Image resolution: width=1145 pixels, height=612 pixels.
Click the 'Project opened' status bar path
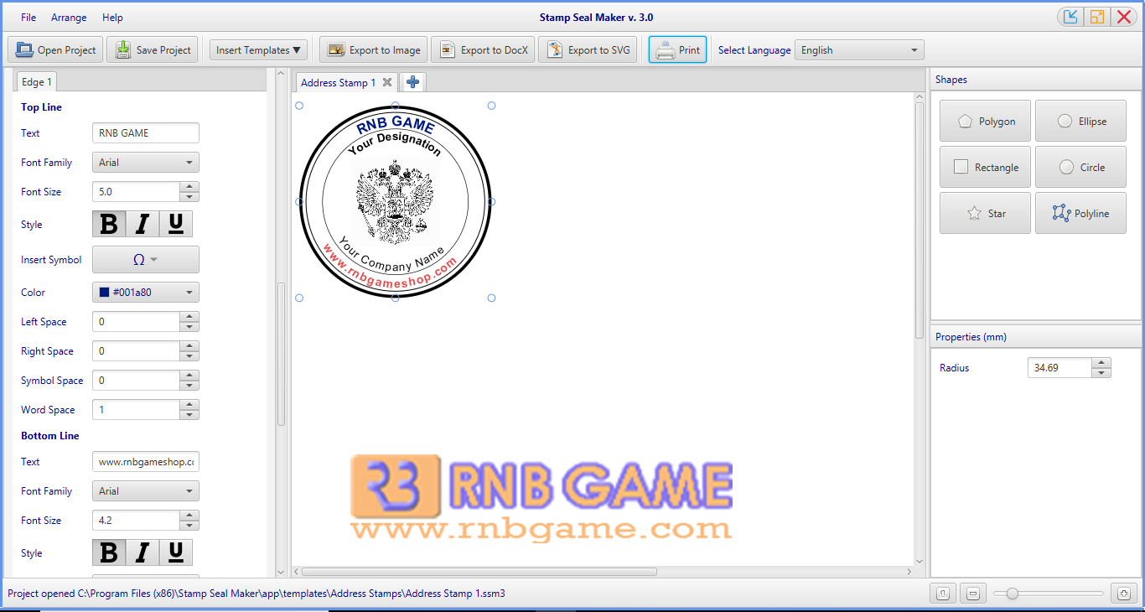coord(256,594)
